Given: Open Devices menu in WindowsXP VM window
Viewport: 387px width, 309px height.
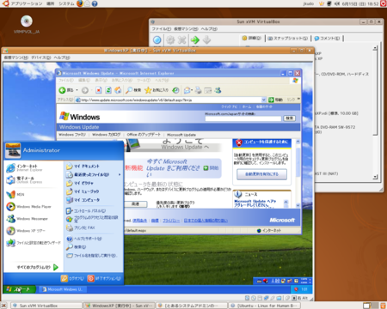Looking at the screenshot, I should click(x=41, y=58).
